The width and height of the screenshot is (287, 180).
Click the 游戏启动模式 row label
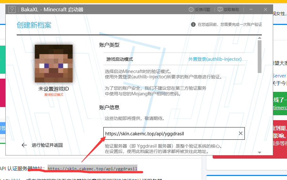(x=120, y=59)
